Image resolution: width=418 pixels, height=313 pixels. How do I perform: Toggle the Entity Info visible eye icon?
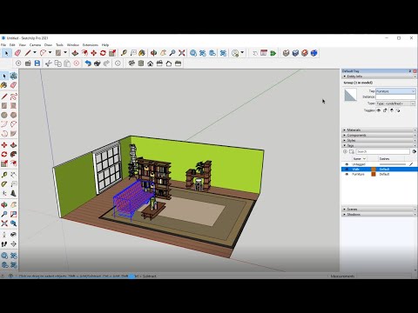379,110
